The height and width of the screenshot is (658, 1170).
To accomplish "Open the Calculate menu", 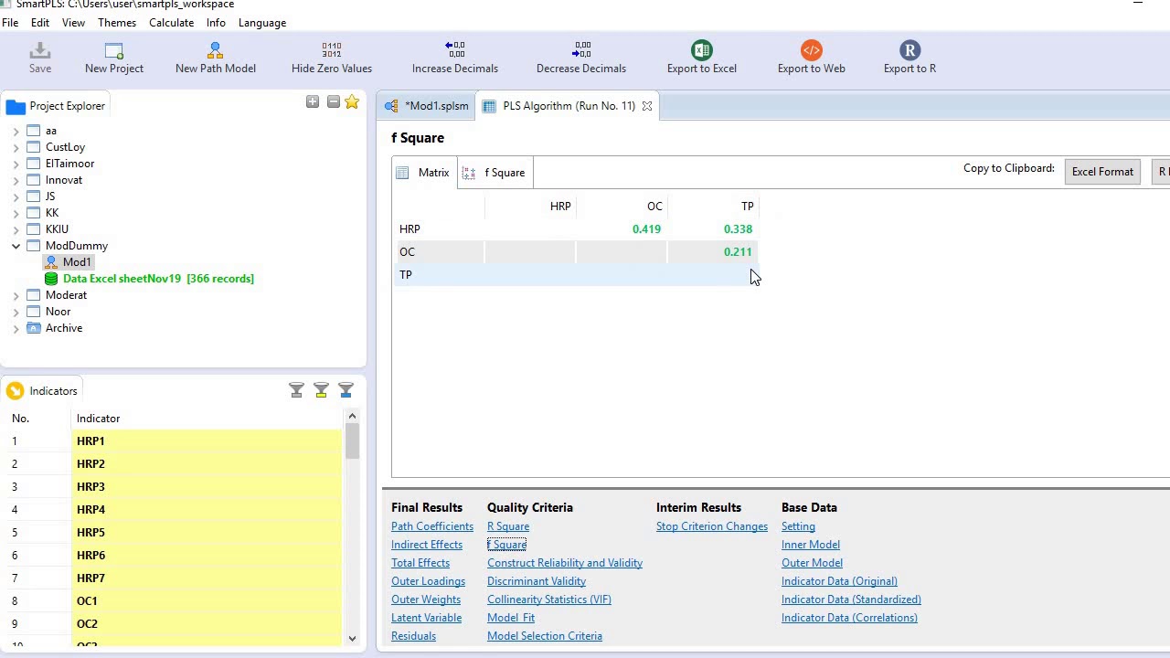I will 172,23.
